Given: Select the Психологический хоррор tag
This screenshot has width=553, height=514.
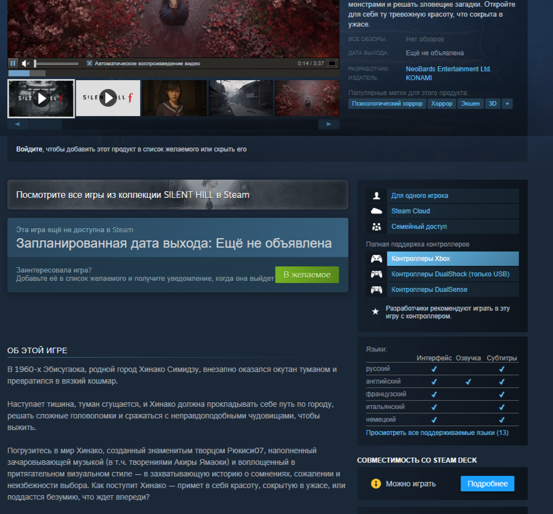Looking at the screenshot, I should coord(387,103).
